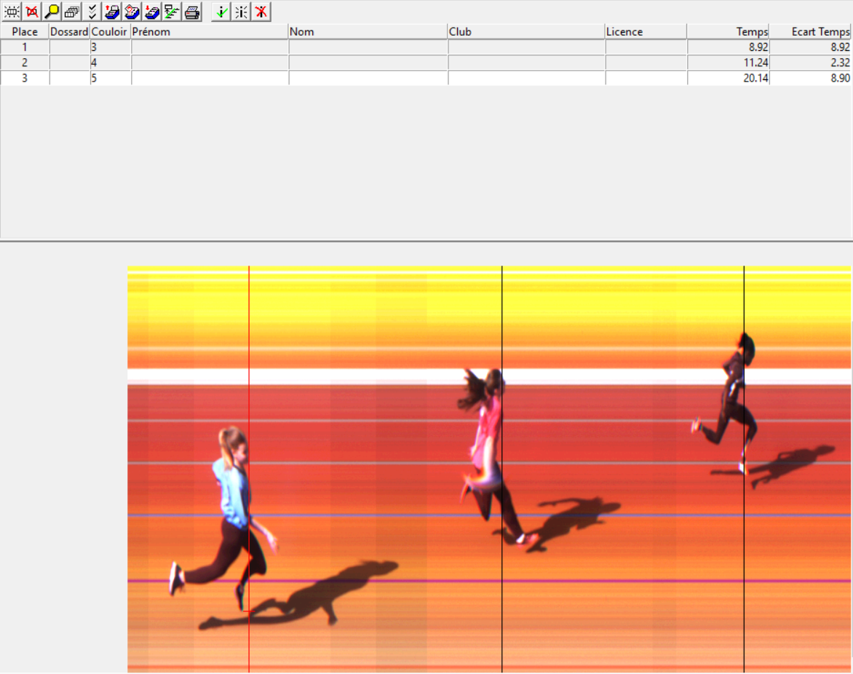Click the empty Prénom cell for place 1
This screenshot has height=674, width=853.
pos(210,47)
